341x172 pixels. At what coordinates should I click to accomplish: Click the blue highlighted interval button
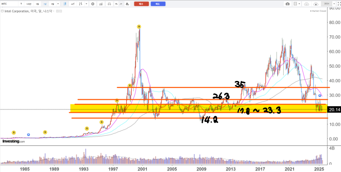45,4
